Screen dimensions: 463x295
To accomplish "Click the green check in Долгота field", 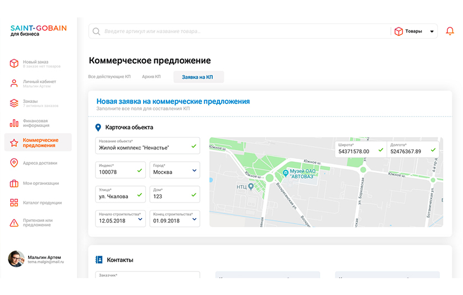I will pyautogui.click(x=433, y=150).
